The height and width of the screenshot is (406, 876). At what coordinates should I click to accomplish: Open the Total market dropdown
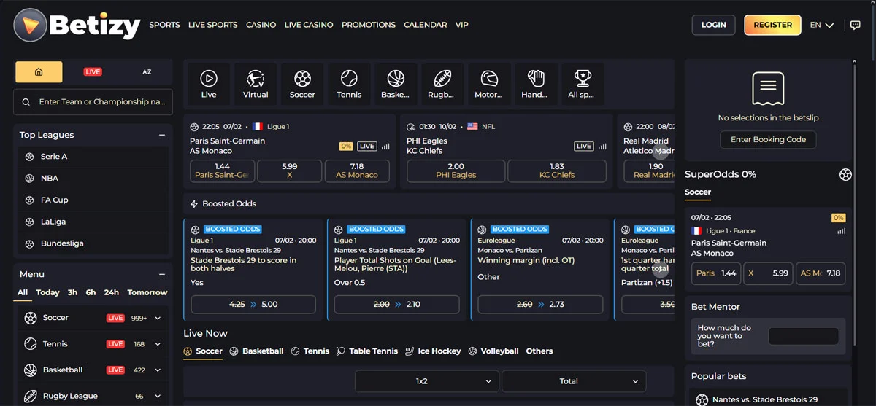pyautogui.click(x=574, y=381)
